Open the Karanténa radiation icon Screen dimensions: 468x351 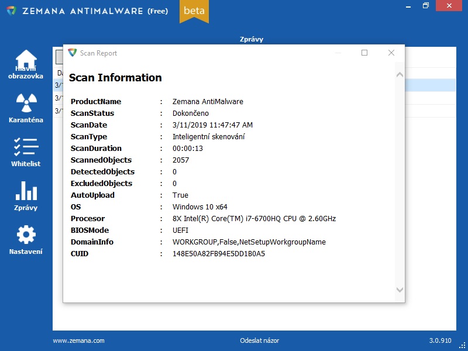click(x=26, y=104)
